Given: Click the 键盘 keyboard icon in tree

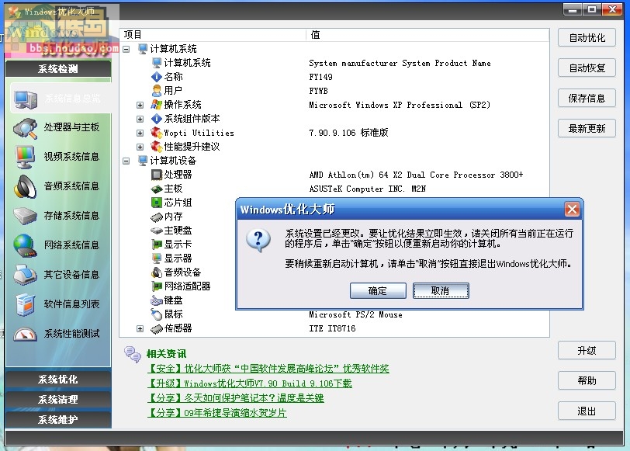Looking at the screenshot, I should coord(156,300).
